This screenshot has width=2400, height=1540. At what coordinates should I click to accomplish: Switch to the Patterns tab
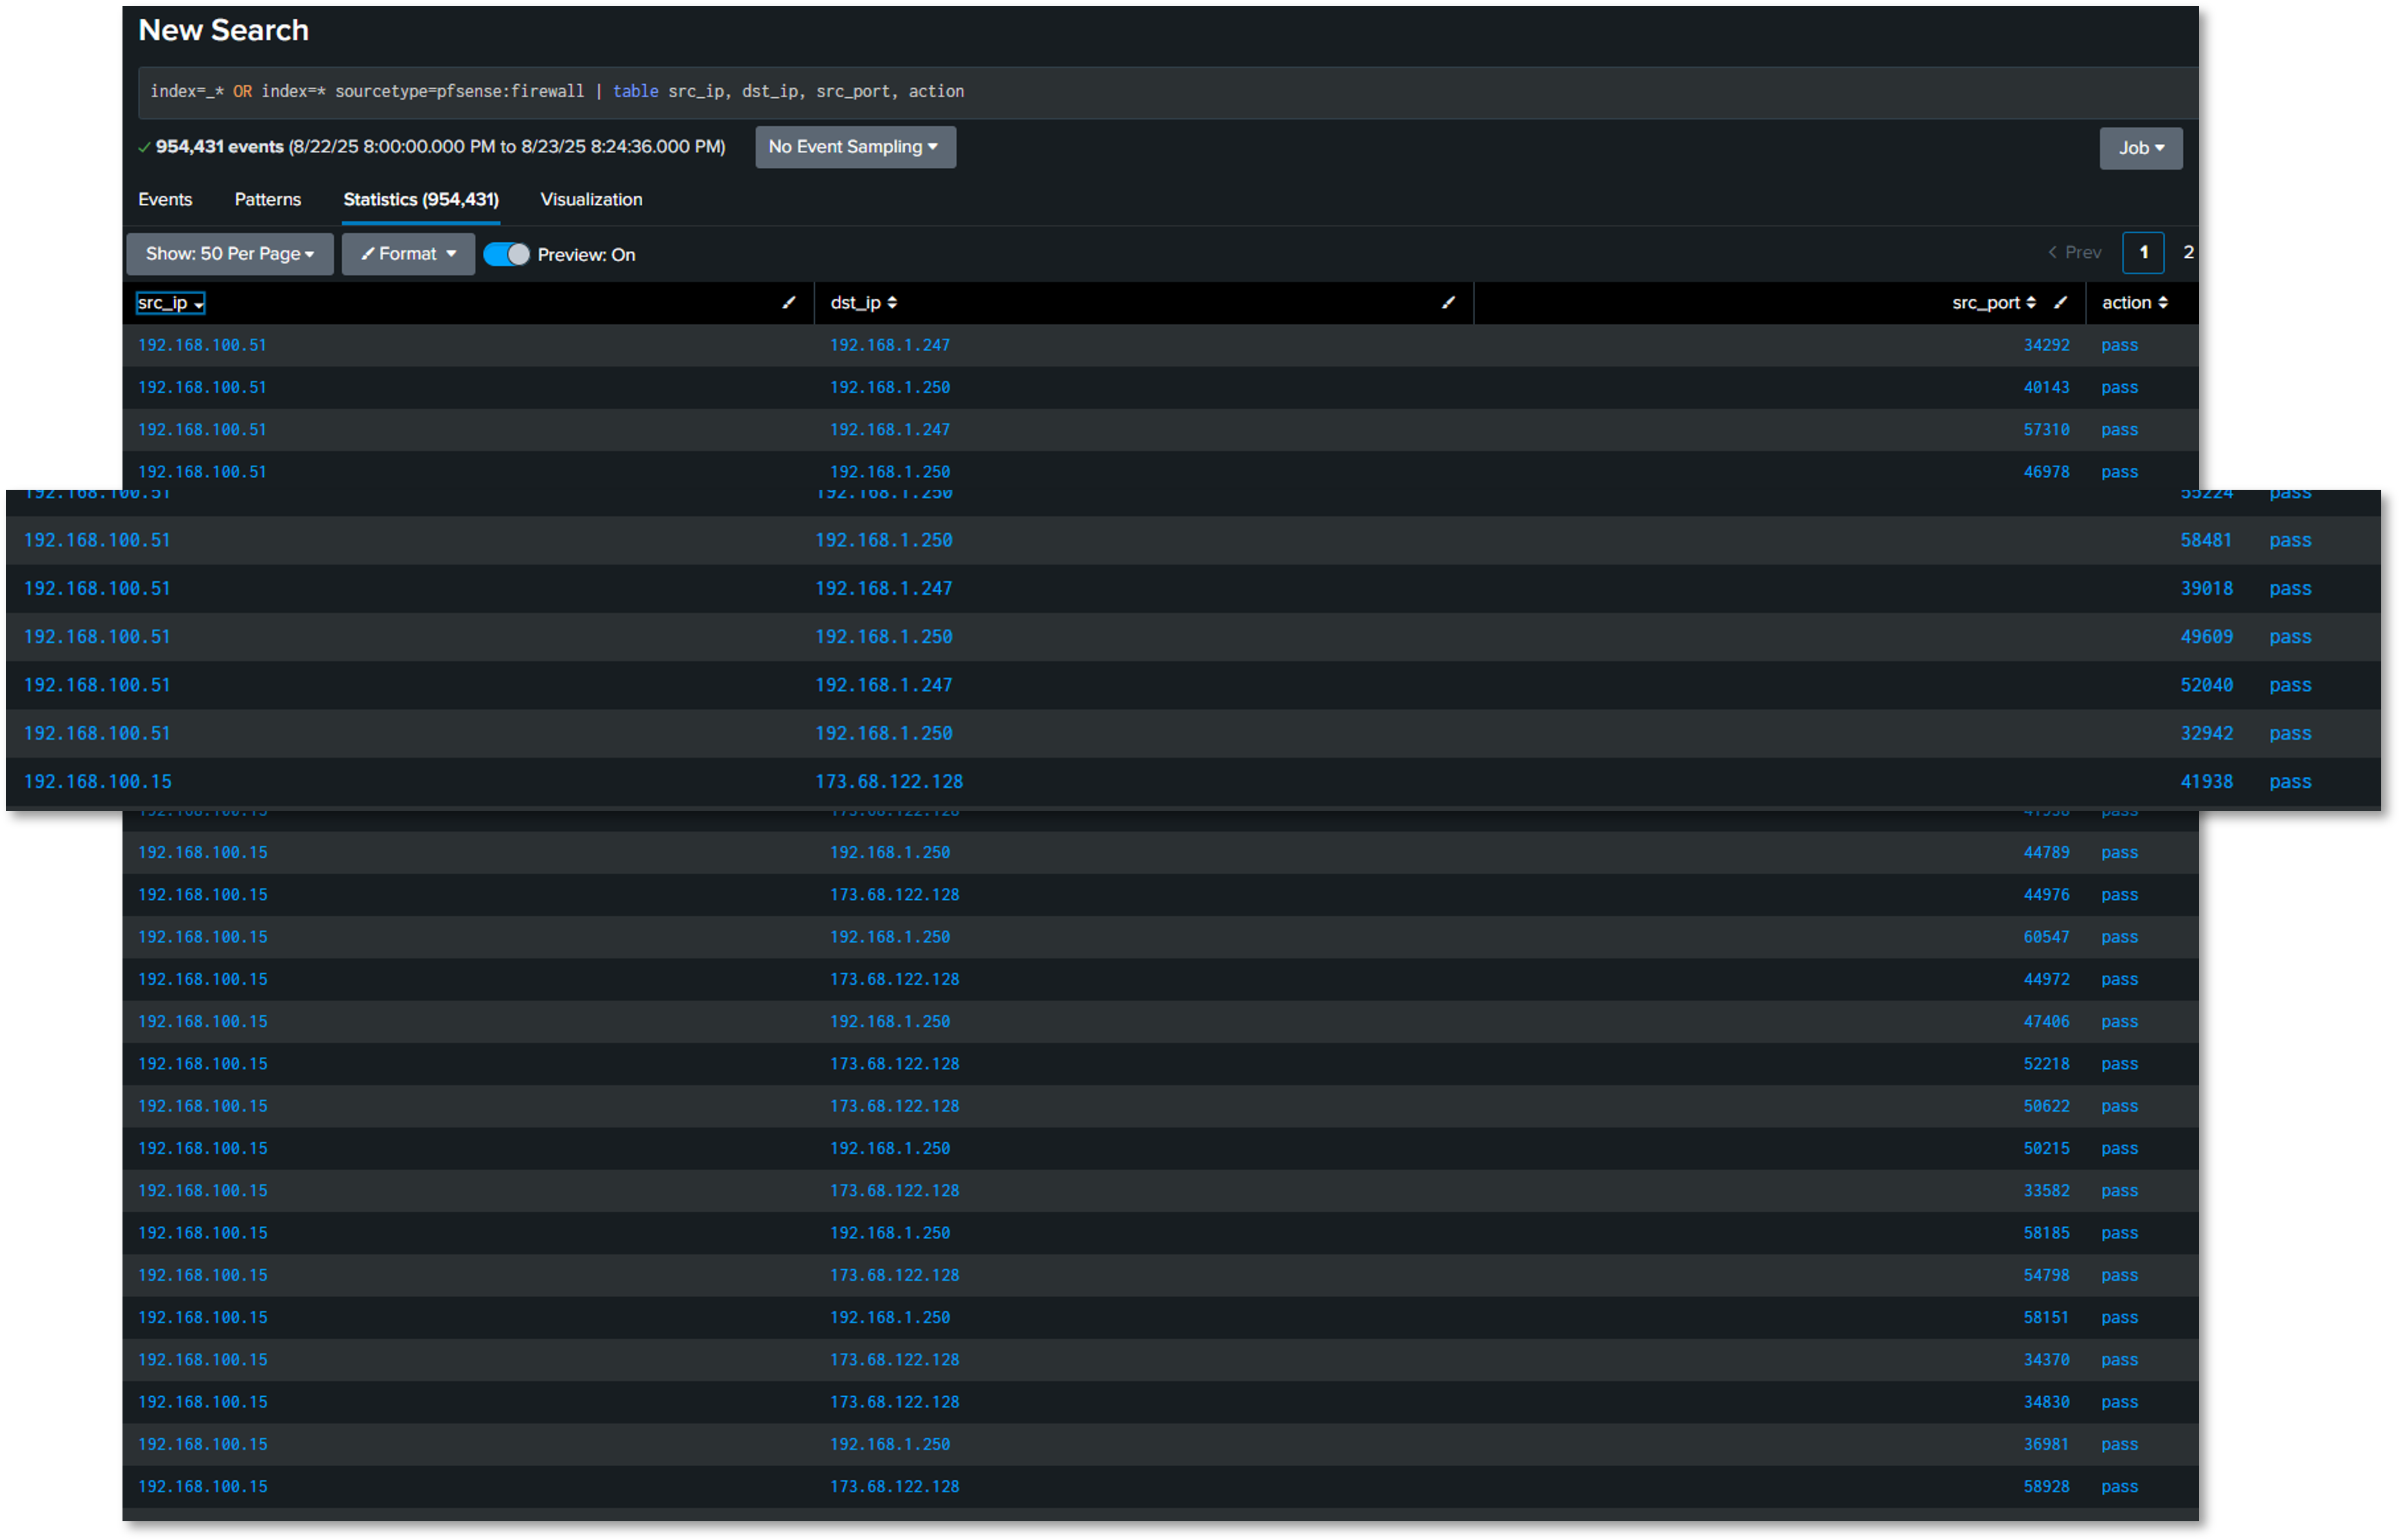pyautogui.click(x=267, y=199)
